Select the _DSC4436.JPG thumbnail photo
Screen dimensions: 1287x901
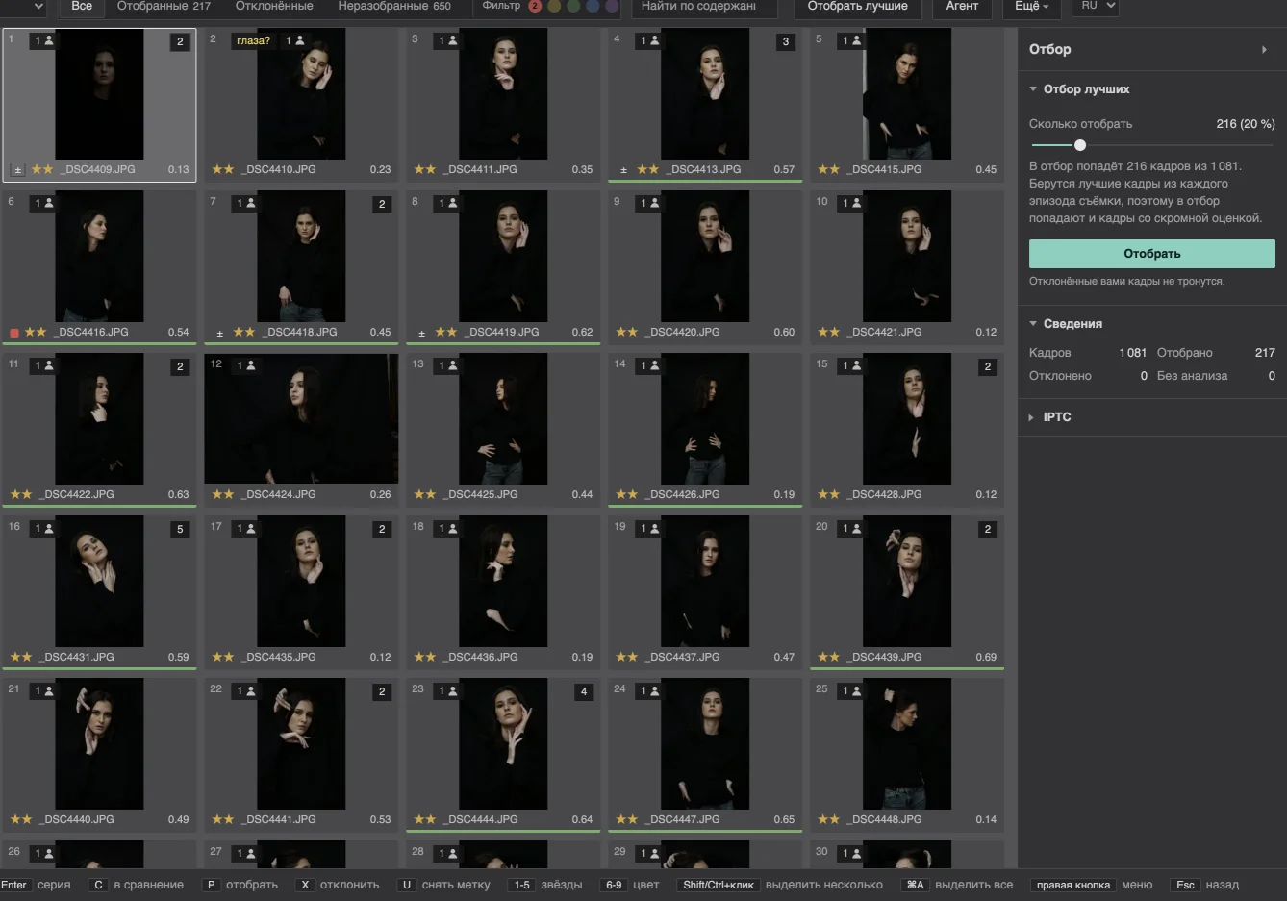[503, 581]
